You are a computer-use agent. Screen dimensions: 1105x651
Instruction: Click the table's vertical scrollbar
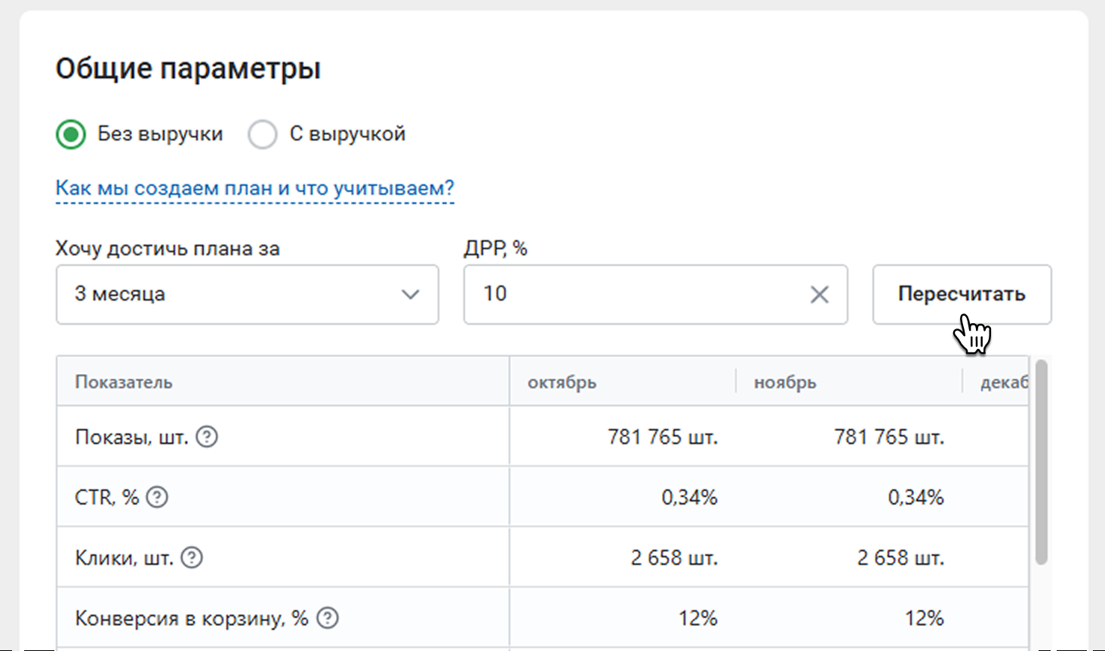1041,461
